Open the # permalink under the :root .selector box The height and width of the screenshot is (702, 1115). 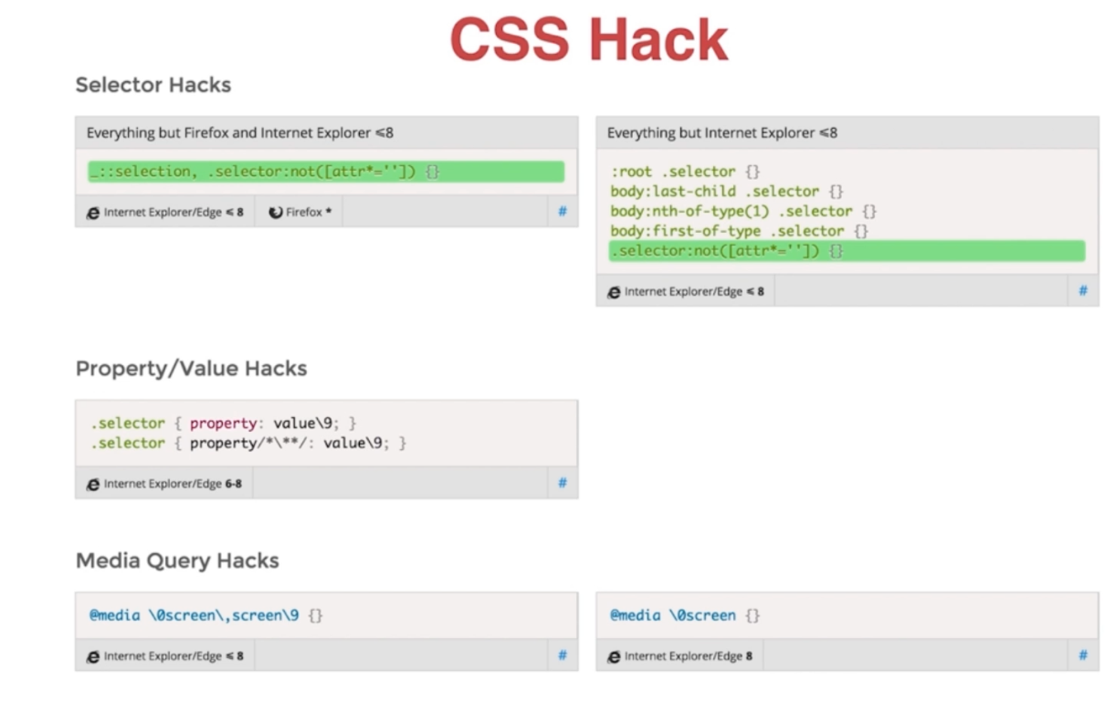point(1082,291)
